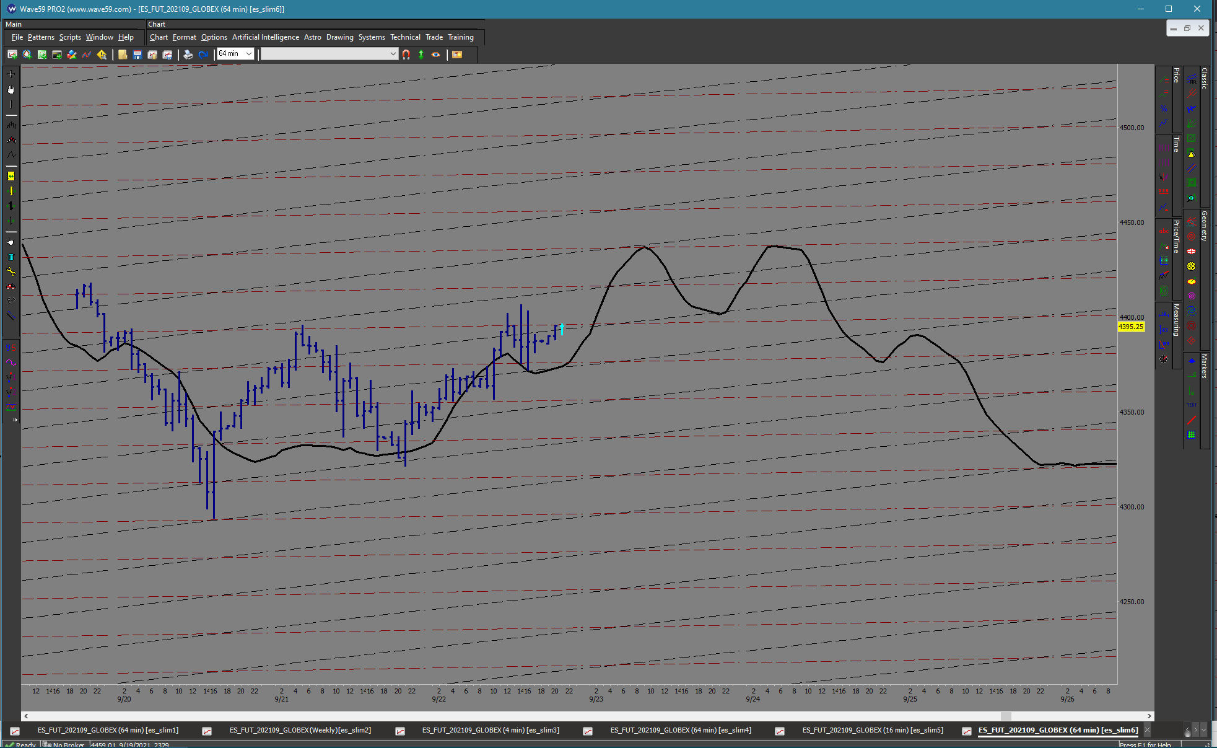Click the blue save floppy disk icon
Image resolution: width=1217 pixels, height=748 pixels.
coord(137,55)
